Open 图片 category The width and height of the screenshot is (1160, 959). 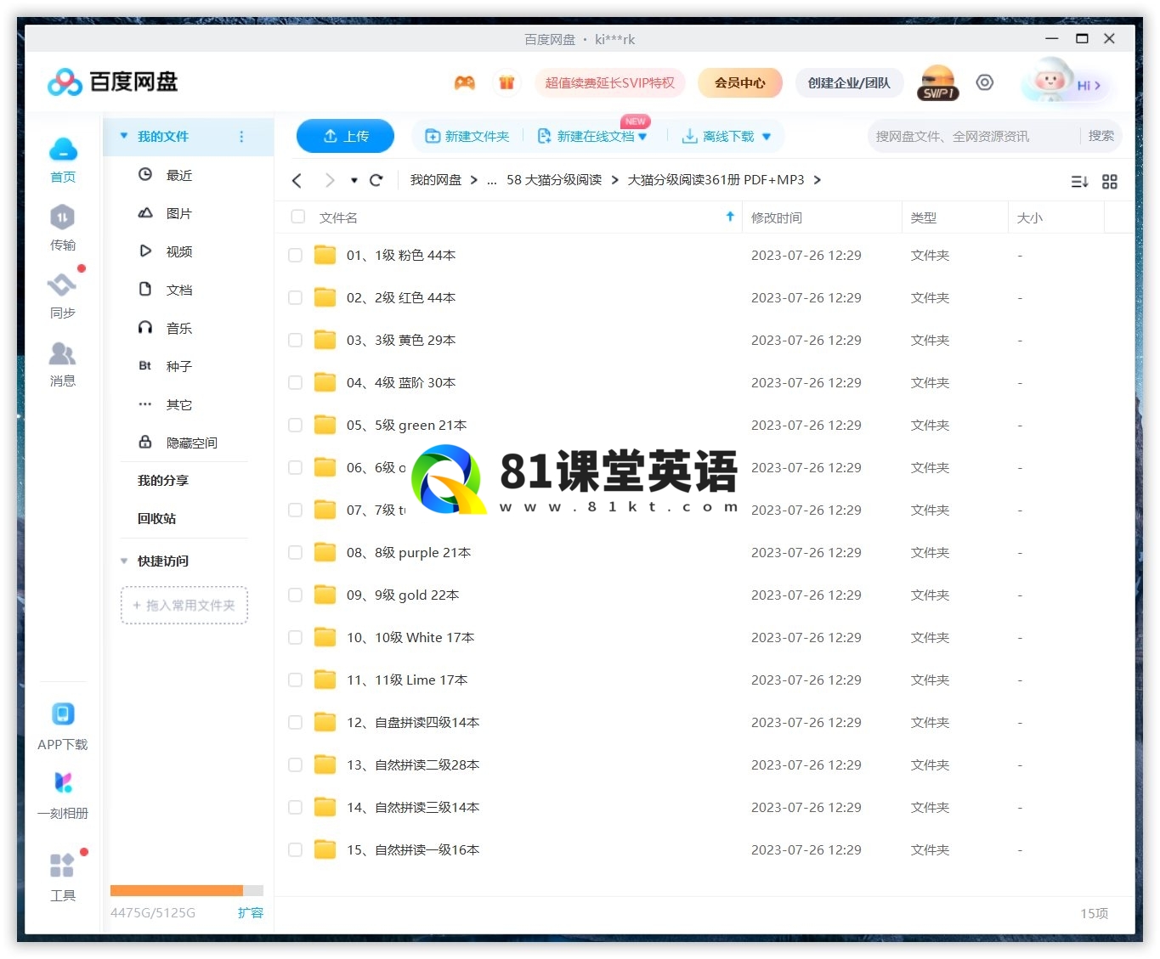click(x=166, y=213)
